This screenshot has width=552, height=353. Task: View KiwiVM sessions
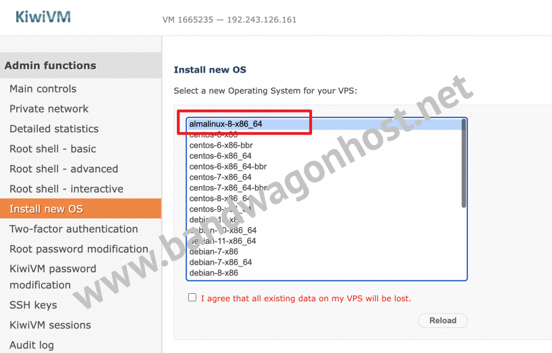[x=50, y=325]
